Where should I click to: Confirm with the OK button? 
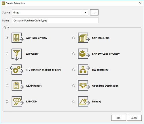pyautogui.click(x=119, y=118)
